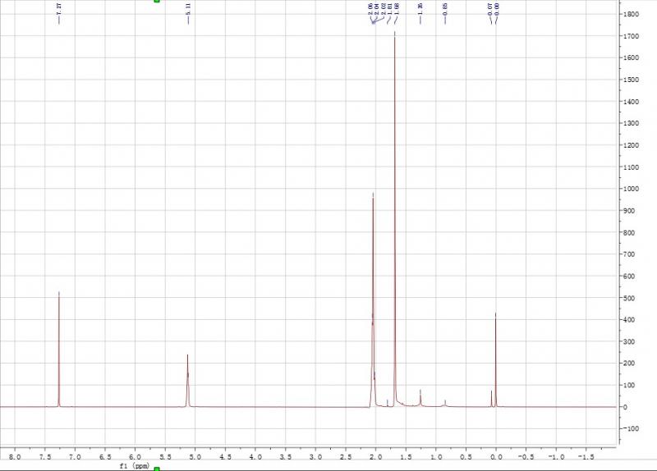Click the -1.5 tick label on ppm axis
Viewport: 657px width, 471px height.
pos(586,457)
